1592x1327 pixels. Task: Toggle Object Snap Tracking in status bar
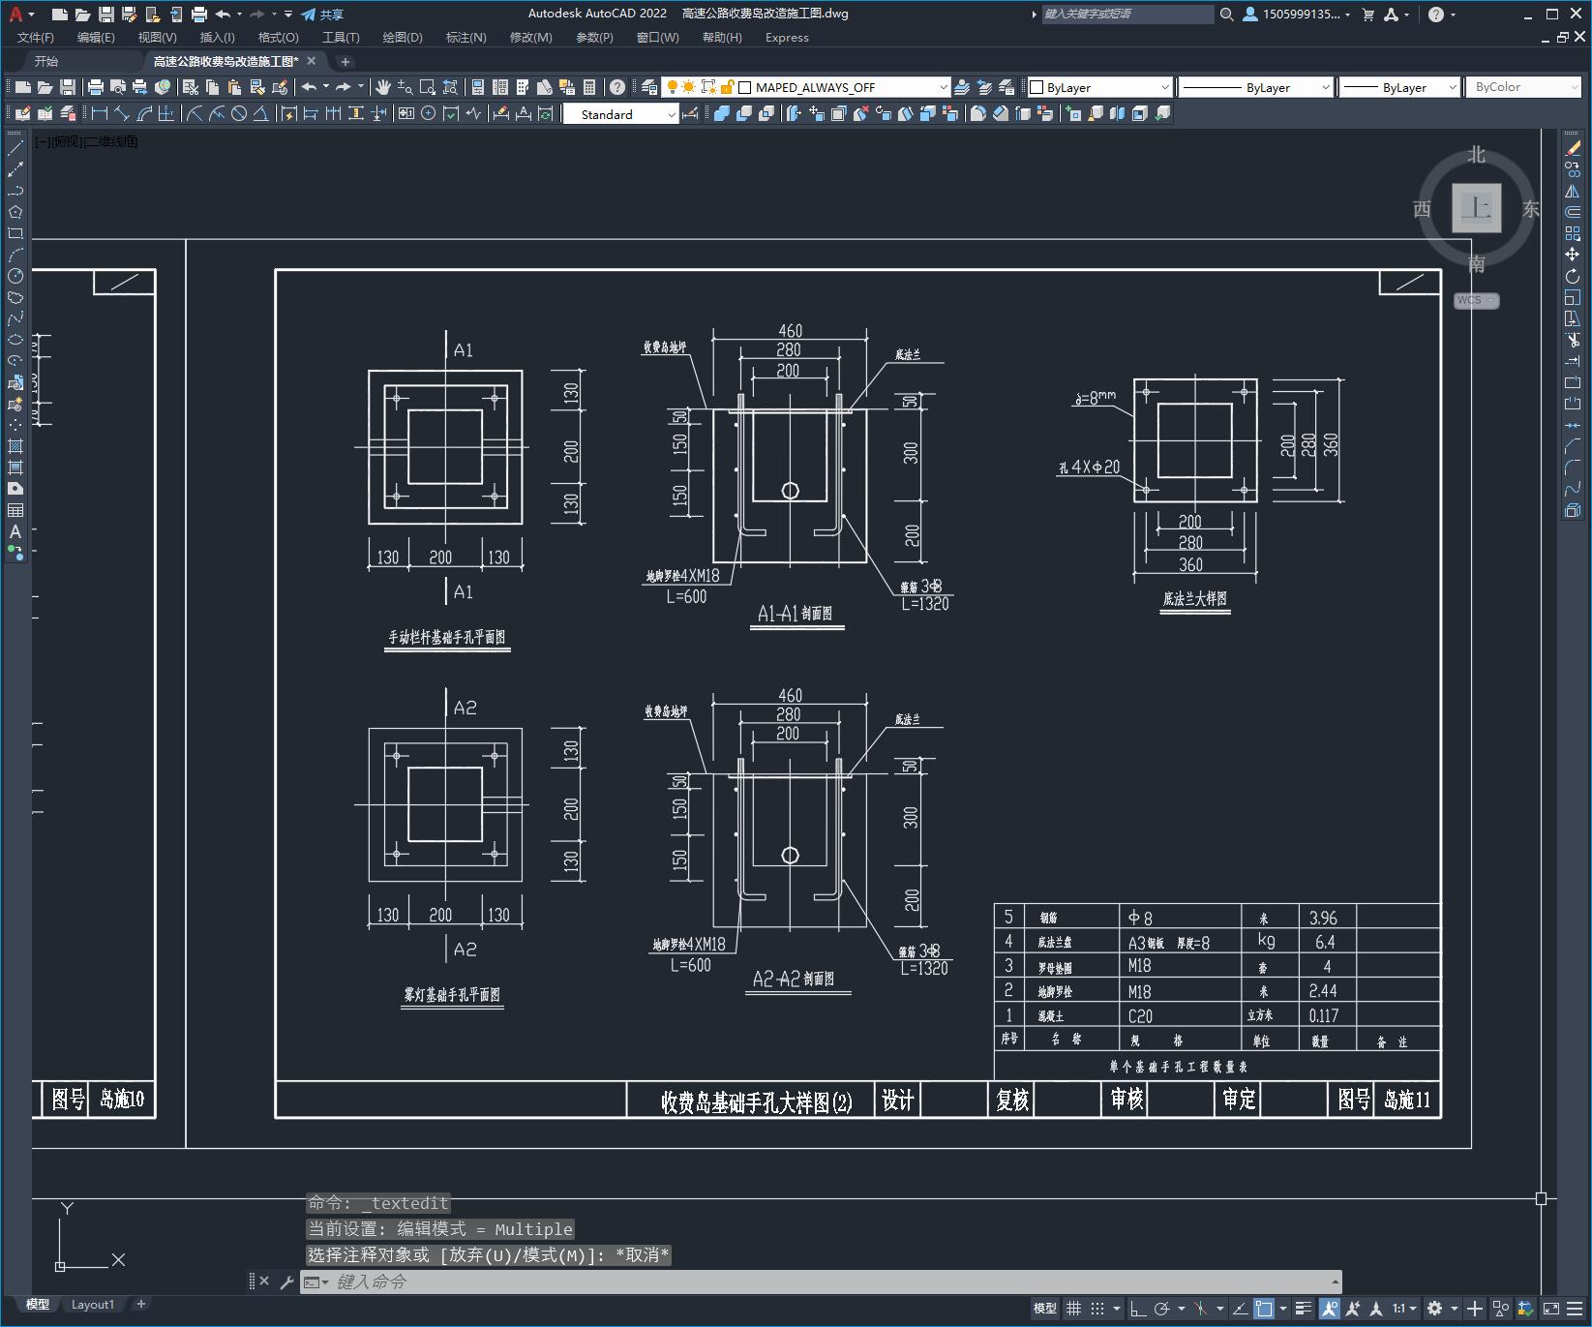(1240, 1309)
